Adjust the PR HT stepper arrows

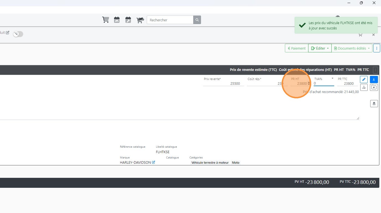pyautogui.click(x=309, y=83)
